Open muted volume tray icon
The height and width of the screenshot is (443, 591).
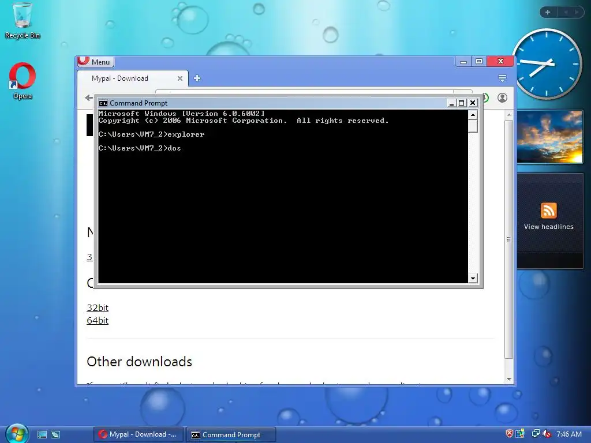pos(547,434)
